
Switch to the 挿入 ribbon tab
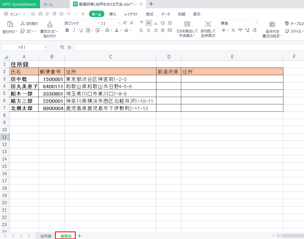point(113,14)
